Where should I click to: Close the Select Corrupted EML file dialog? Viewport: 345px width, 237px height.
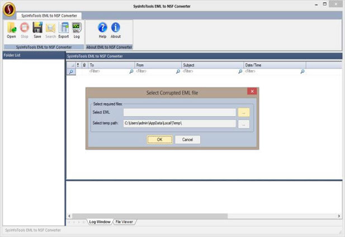252,91
